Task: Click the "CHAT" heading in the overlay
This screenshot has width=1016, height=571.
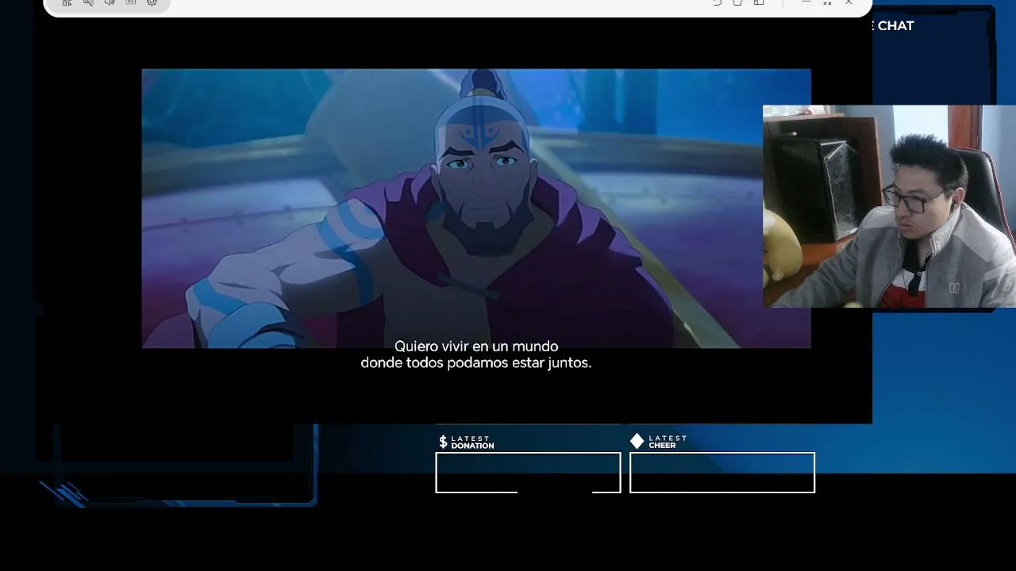Action: pos(895,26)
